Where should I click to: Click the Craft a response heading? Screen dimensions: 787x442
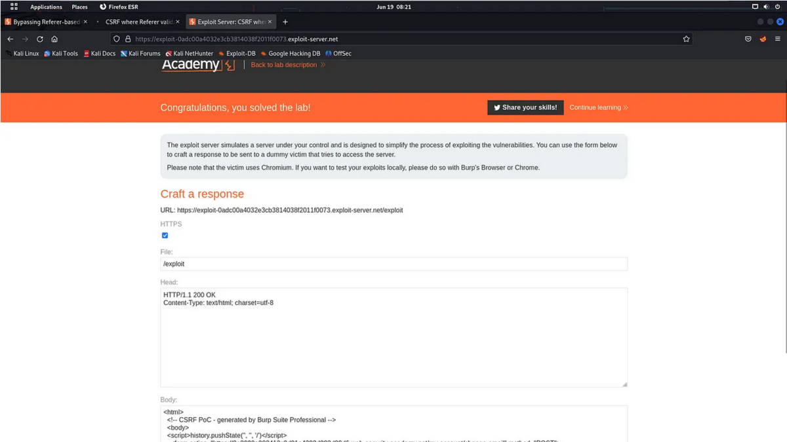pyautogui.click(x=202, y=194)
